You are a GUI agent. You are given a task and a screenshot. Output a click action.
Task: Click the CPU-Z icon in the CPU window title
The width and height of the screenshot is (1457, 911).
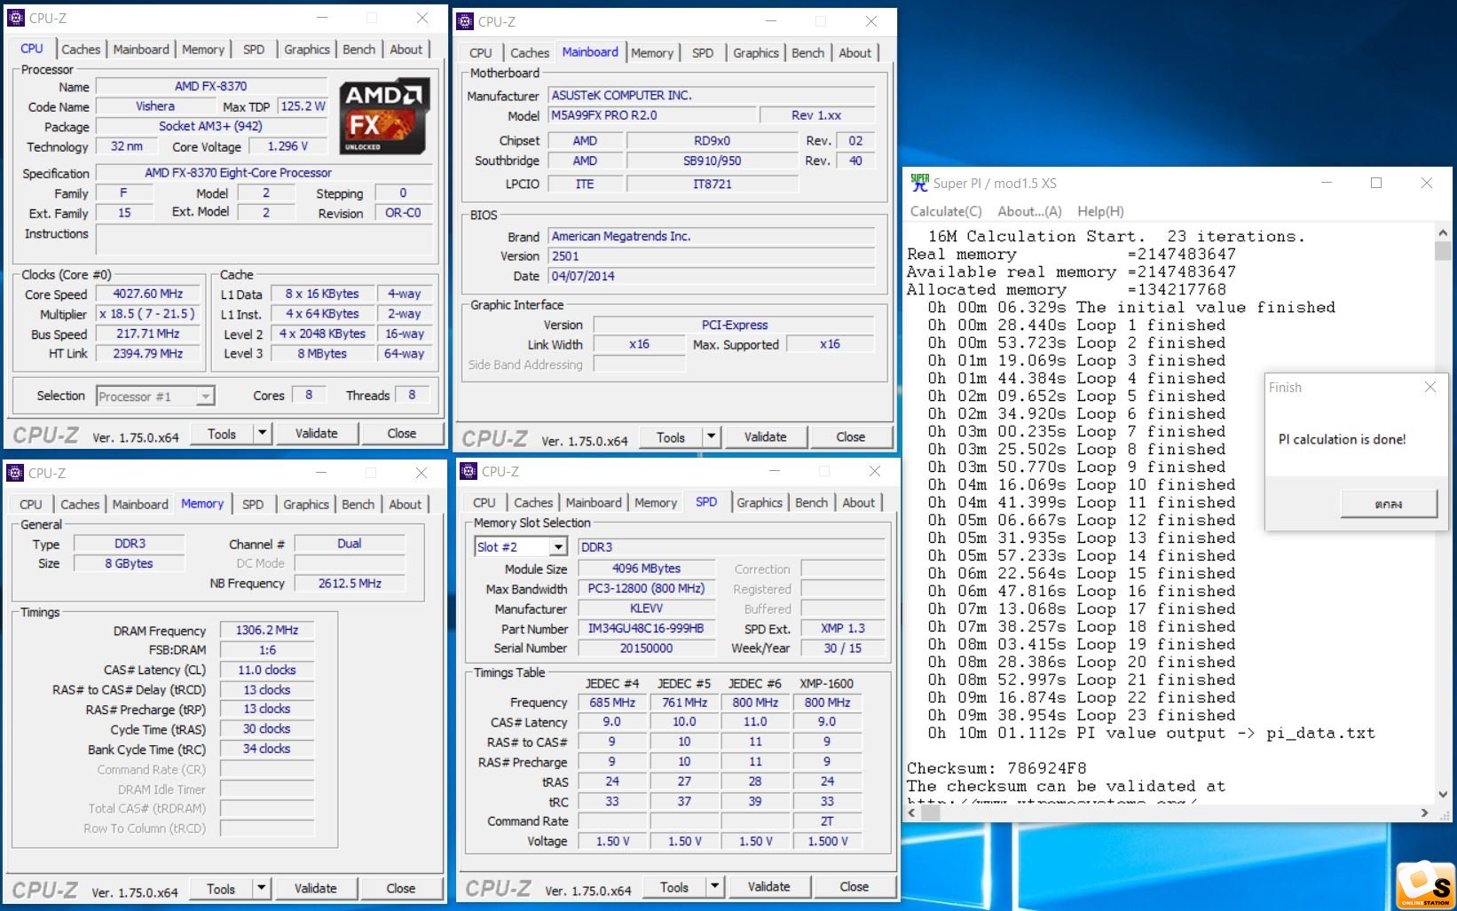pos(16,18)
